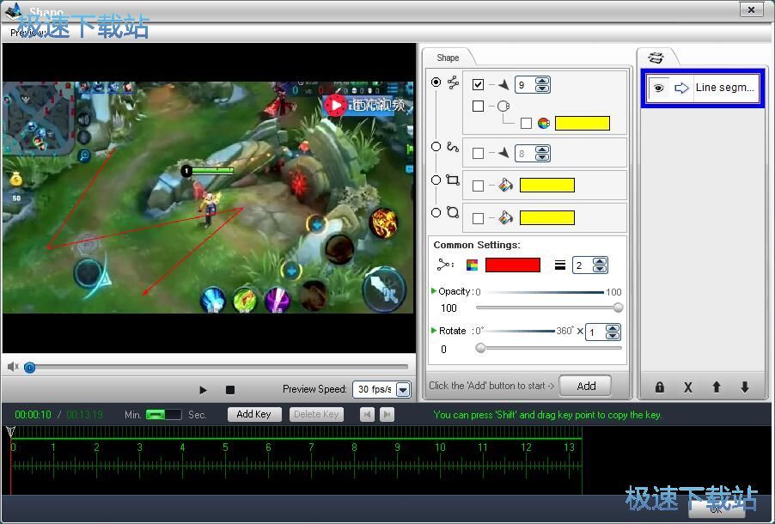Close the Shape window
The width and height of the screenshot is (775, 524).
pos(751,9)
